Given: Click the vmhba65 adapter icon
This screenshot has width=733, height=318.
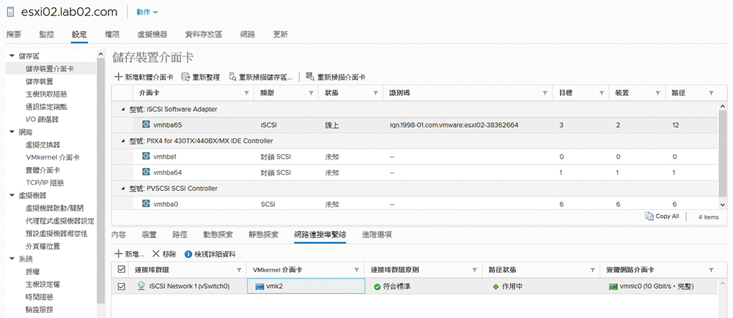Looking at the screenshot, I should tap(146, 124).
